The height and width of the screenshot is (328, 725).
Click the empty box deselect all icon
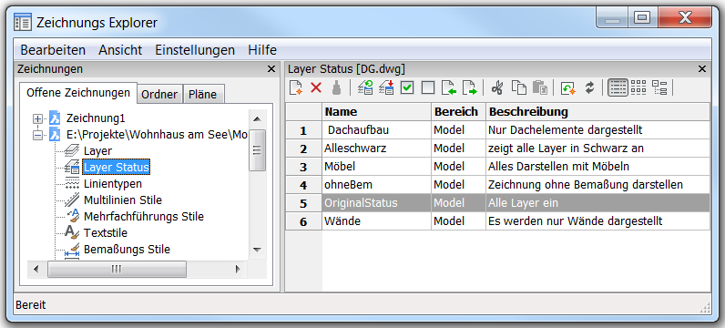428,87
